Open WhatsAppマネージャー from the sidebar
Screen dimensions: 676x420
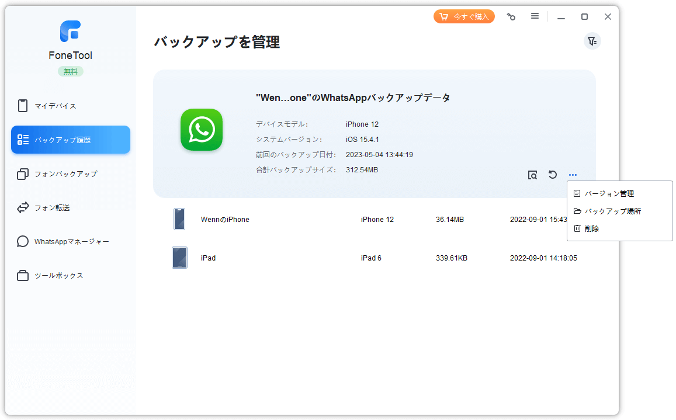tap(71, 241)
